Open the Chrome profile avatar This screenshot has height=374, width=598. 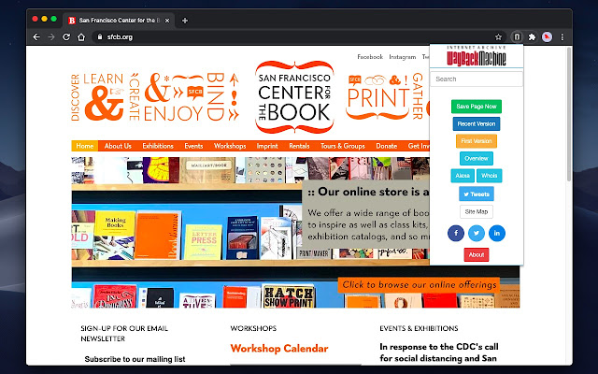click(x=547, y=37)
